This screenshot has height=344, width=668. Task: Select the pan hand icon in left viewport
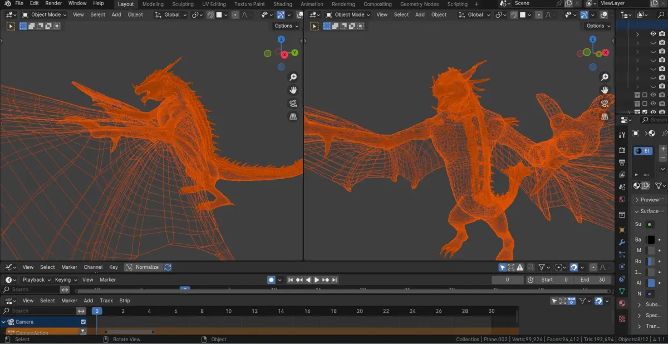pyautogui.click(x=293, y=90)
